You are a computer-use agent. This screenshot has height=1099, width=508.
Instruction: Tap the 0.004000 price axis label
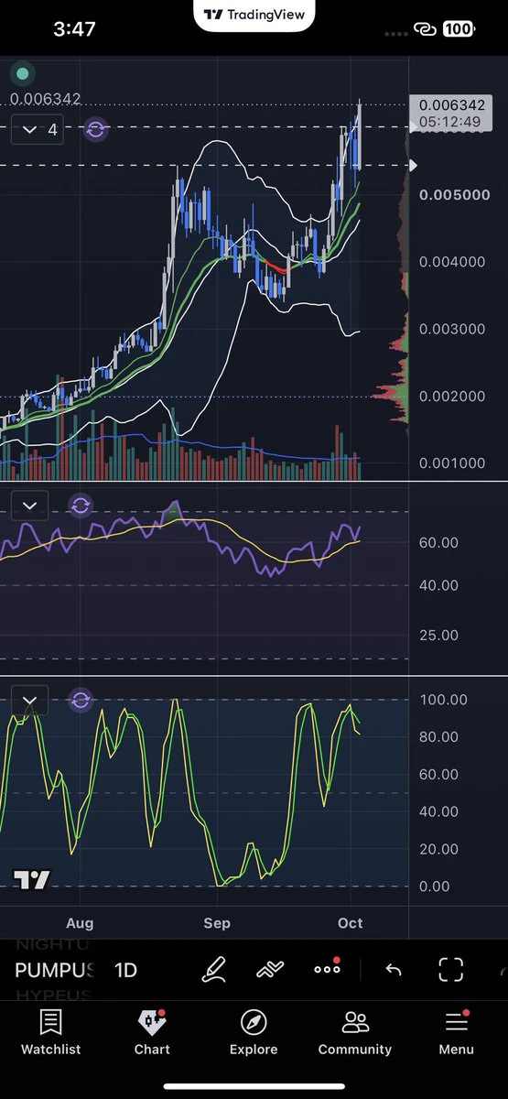pos(454,262)
